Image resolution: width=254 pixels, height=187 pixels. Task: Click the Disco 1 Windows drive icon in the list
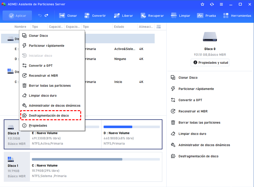pos(10,71)
